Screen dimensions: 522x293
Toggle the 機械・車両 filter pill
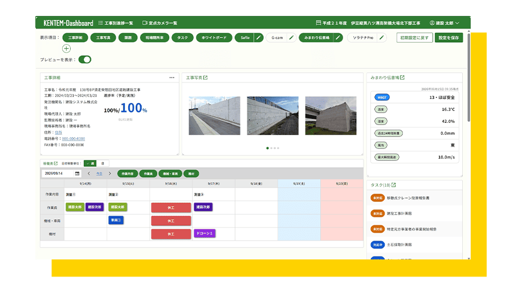(170, 174)
